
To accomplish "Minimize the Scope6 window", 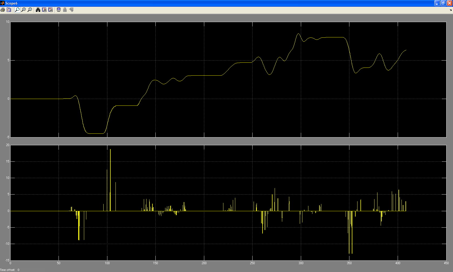I will [437, 3].
